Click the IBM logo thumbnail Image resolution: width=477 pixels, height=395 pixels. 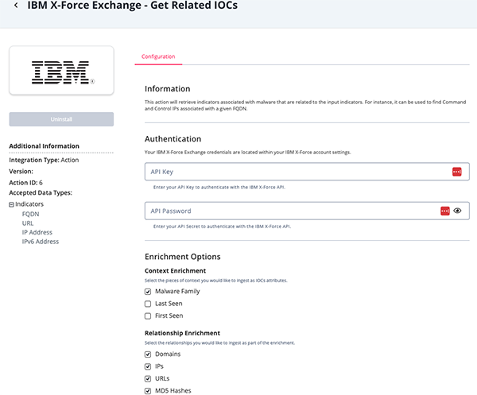[x=61, y=70]
